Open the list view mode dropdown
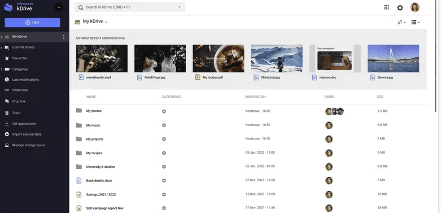This screenshot has height=213, width=442. tap(415, 22)
